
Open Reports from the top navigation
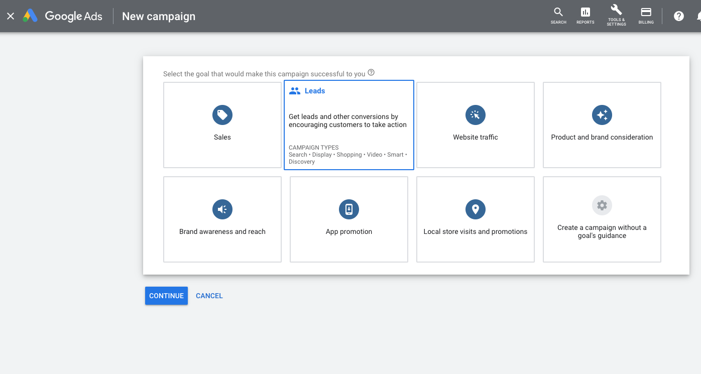[585, 14]
